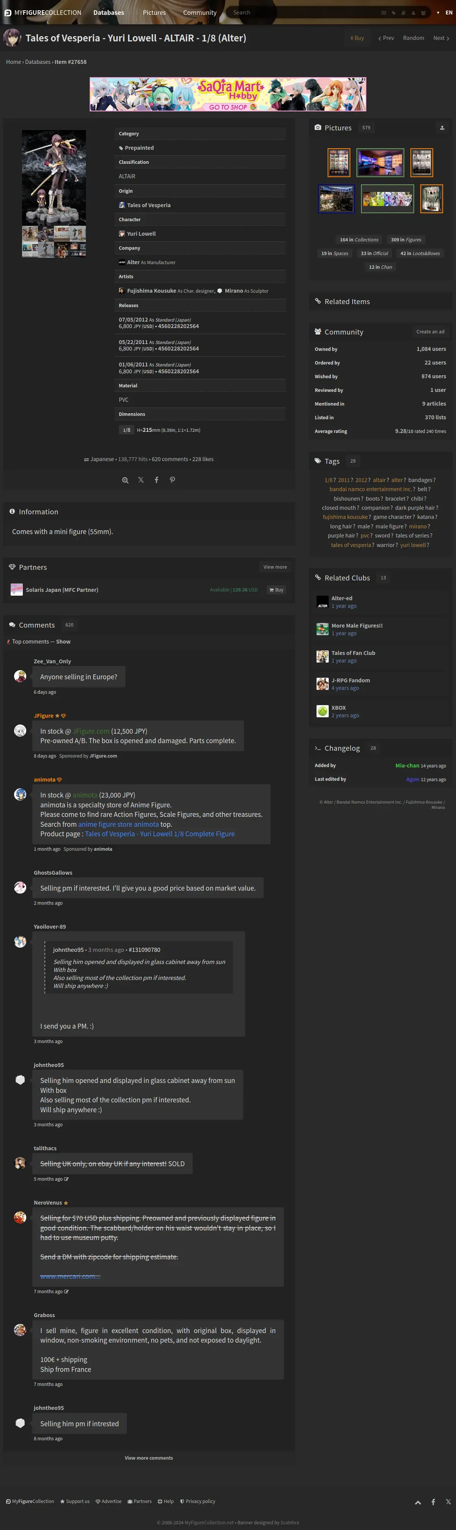Click the users group icon in the search bar
Image resolution: width=456 pixels, height=1530 pixels.
point(423,13)
